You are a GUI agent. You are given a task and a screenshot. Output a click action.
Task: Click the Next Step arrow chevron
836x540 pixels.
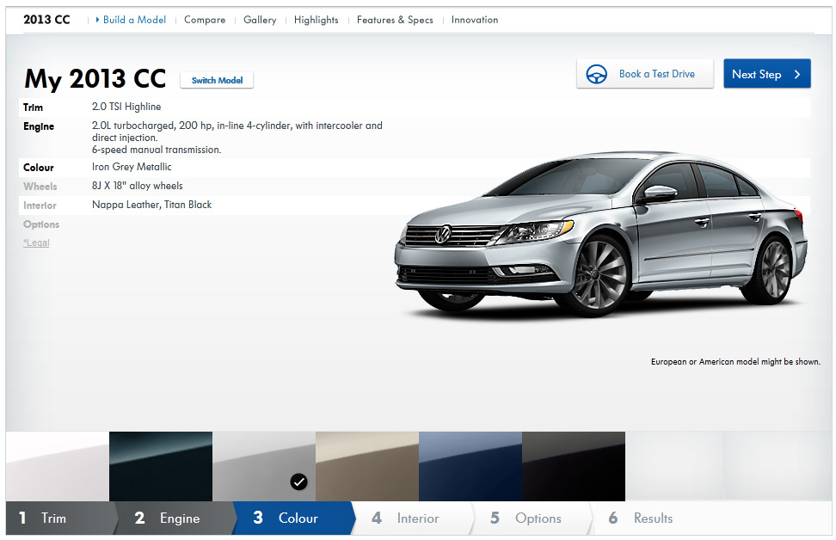pyautogui.click(x=797, y=75)
